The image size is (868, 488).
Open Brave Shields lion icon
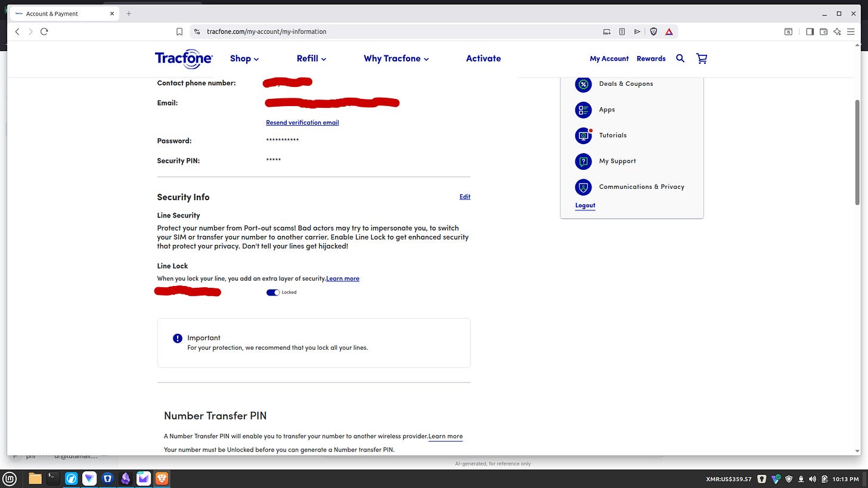click(x=653, y=32)
